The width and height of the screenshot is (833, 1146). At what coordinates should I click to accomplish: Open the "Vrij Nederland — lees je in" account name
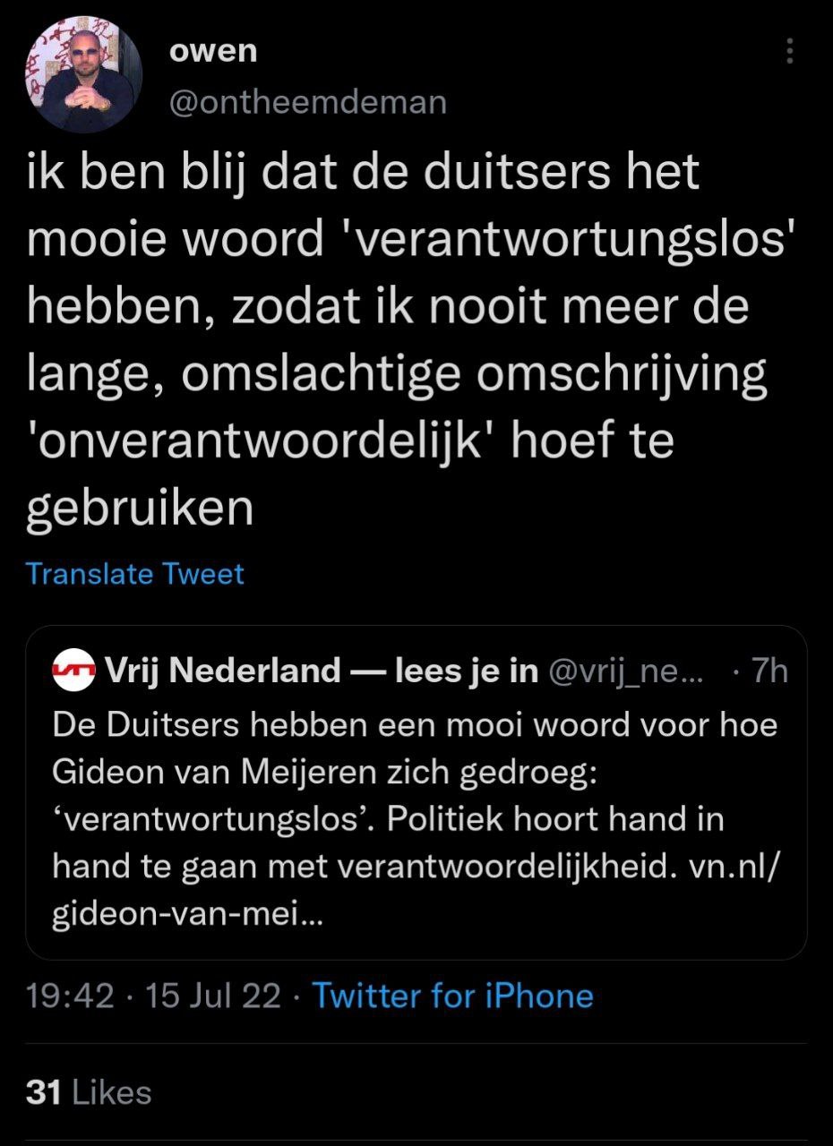pyautogui.click(x=321, y=671)
